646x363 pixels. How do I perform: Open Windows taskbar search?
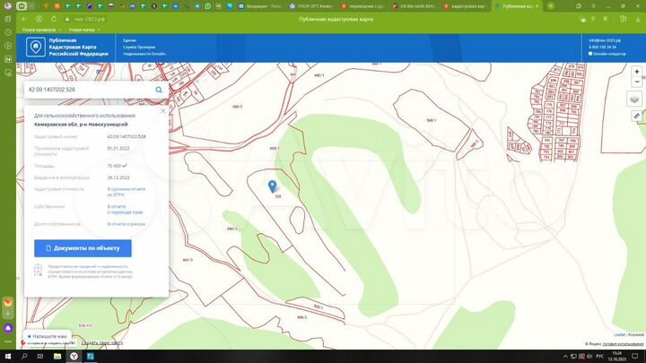point(24,356)
